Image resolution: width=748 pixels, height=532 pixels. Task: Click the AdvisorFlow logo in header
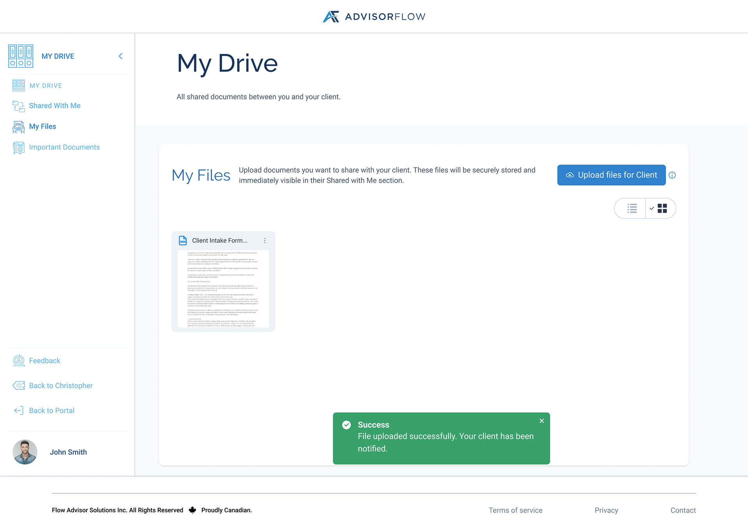pyautogui.click(x=374, y=16)
